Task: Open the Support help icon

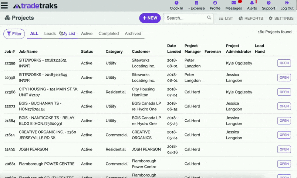Action: (x=269, y=3)
